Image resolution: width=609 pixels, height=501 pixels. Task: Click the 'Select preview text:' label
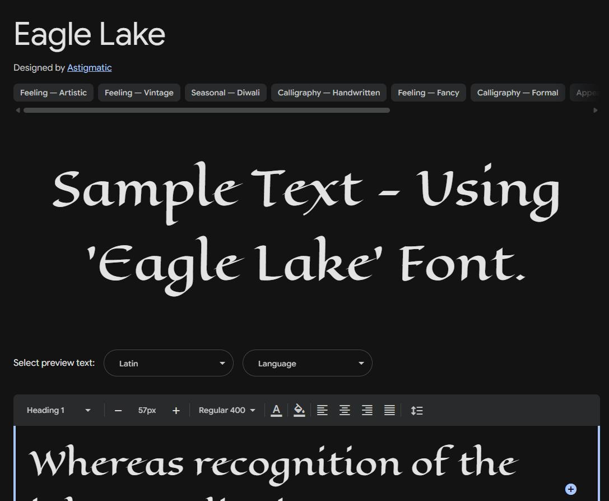click(54, 363)
